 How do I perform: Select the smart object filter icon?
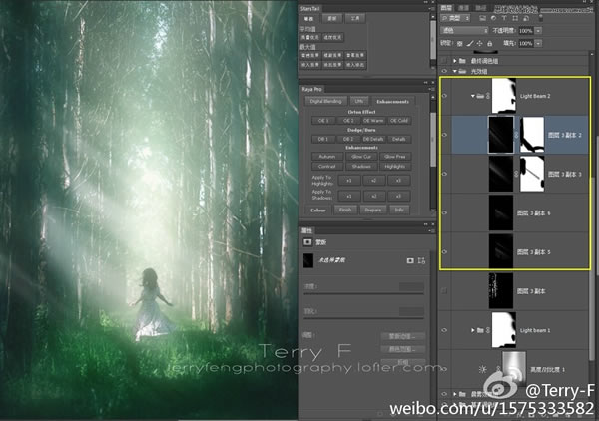click(526, 18)
